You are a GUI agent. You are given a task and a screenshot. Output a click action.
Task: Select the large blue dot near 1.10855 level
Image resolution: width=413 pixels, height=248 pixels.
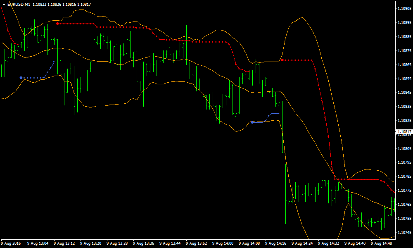click(21, 77)
